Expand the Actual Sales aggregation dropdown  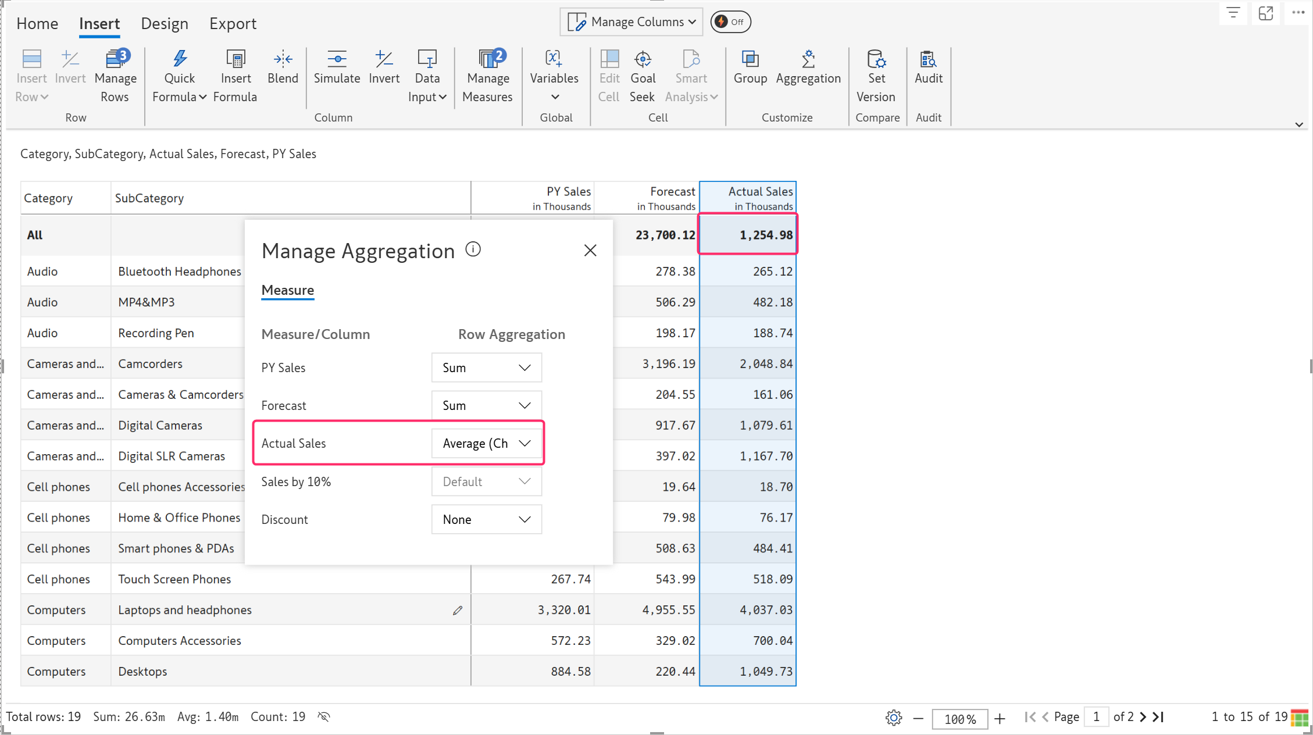coord(486,443)
